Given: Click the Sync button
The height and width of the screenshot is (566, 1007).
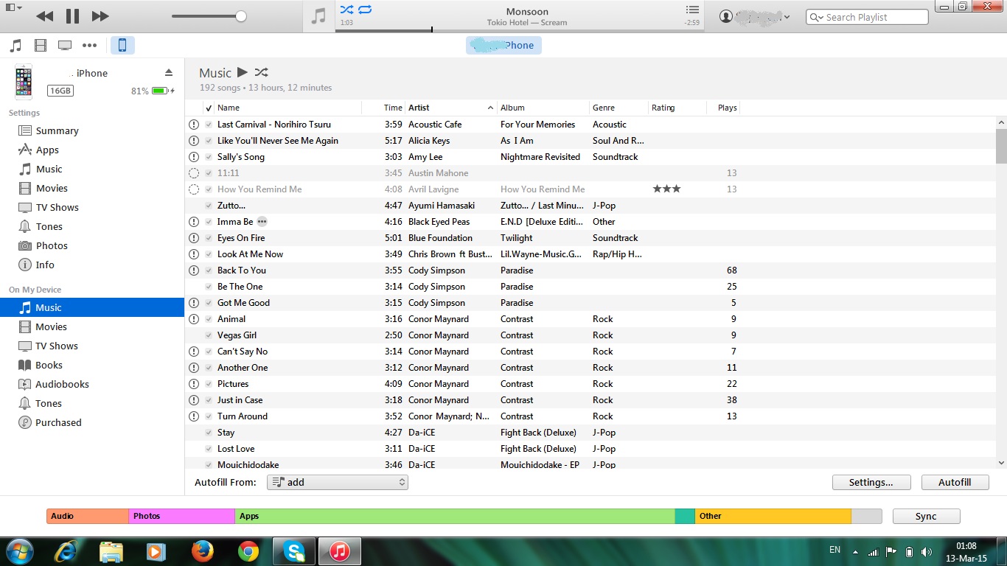Looking at the screenshot, I should click(x=926, y=516).
